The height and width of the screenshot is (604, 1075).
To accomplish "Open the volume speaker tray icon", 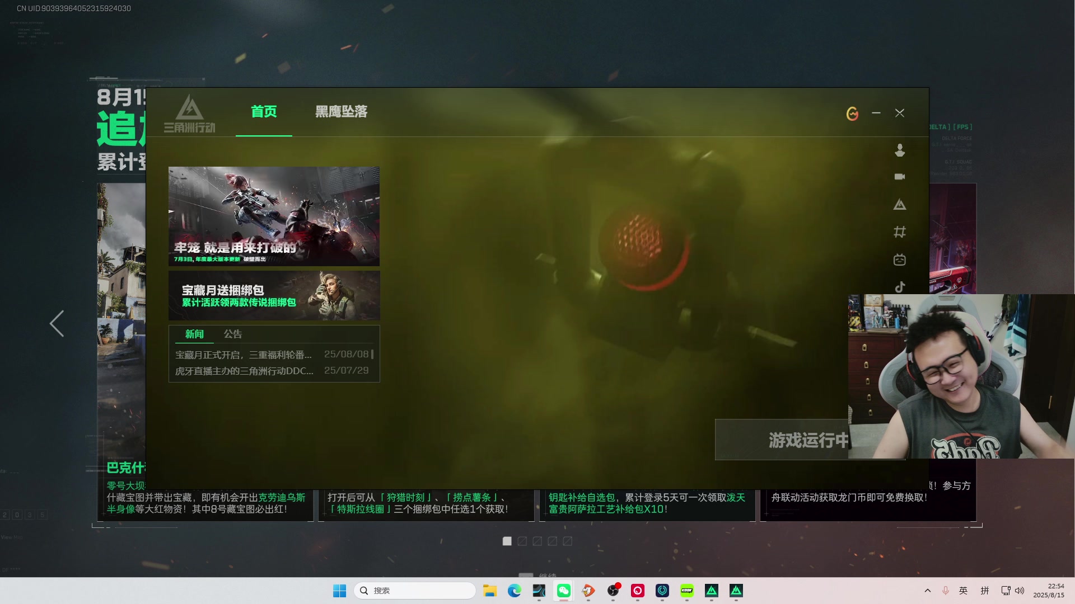I will [x=1020, y=591].
